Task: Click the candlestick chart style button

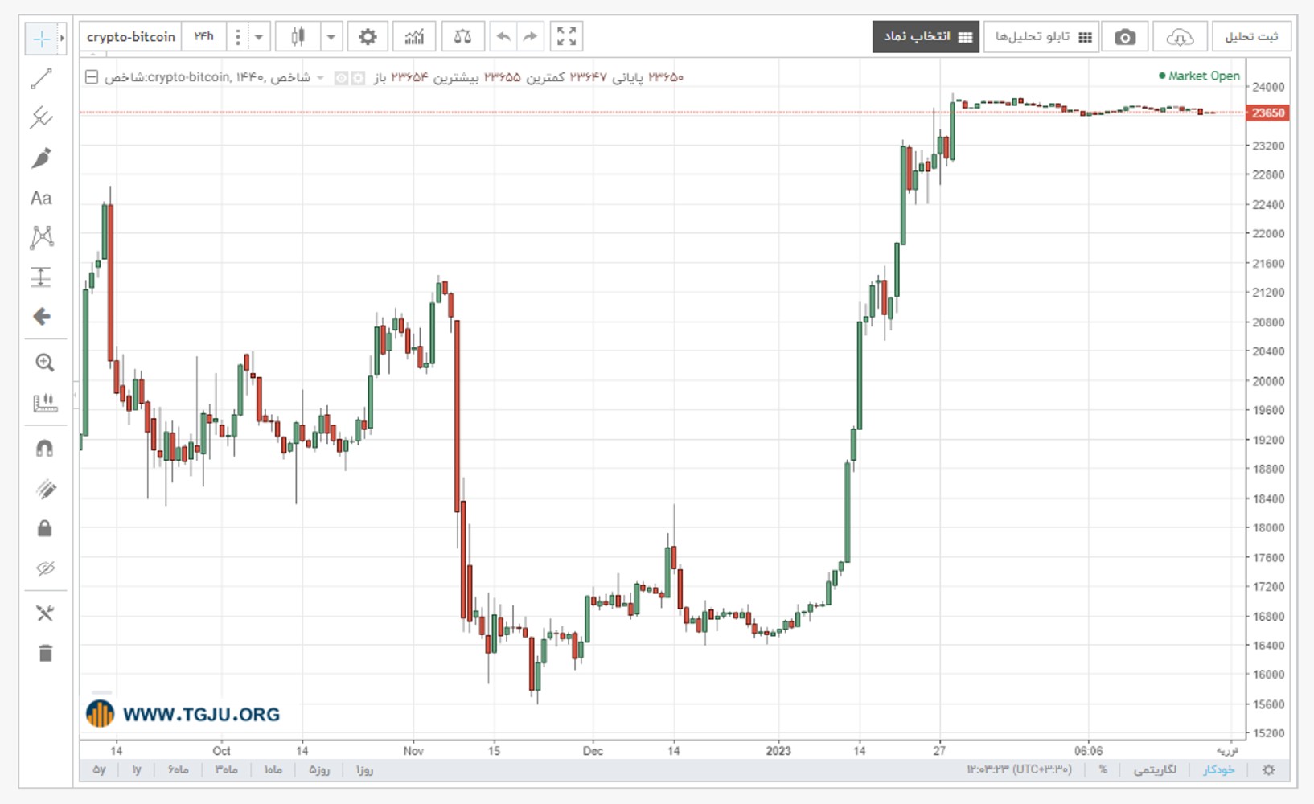Action: point(298,37)
